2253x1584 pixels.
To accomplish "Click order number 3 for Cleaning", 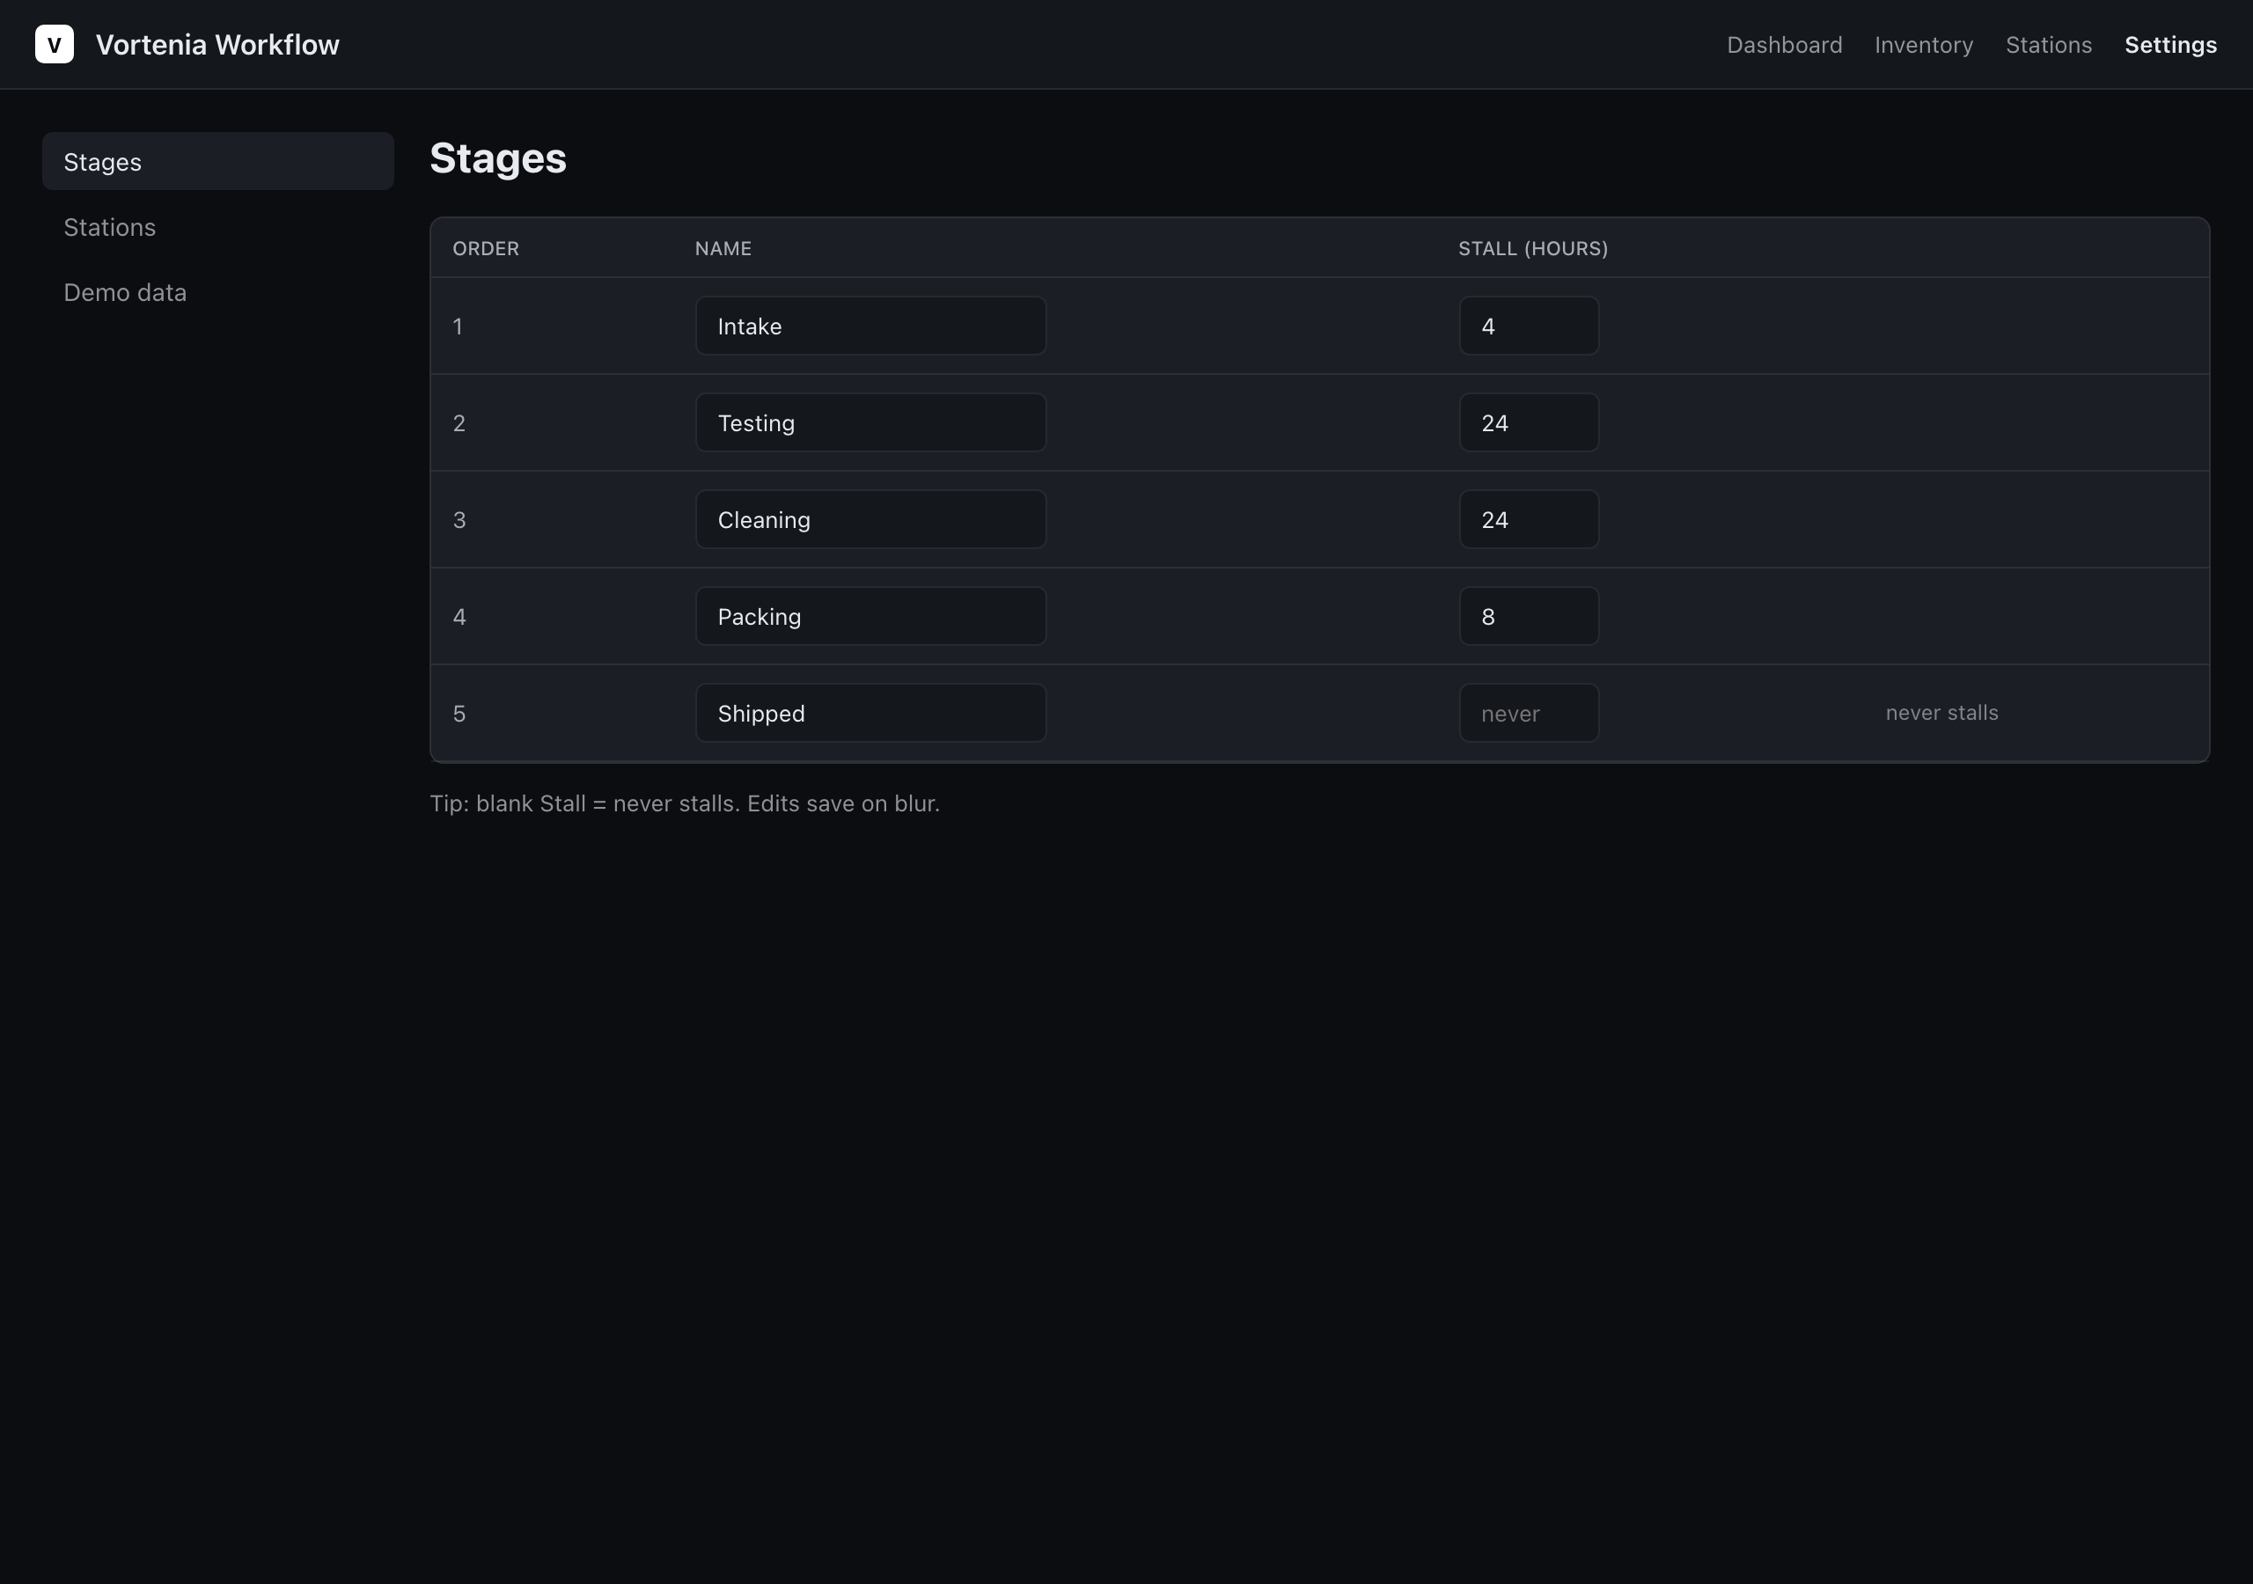I will point(459,520).
